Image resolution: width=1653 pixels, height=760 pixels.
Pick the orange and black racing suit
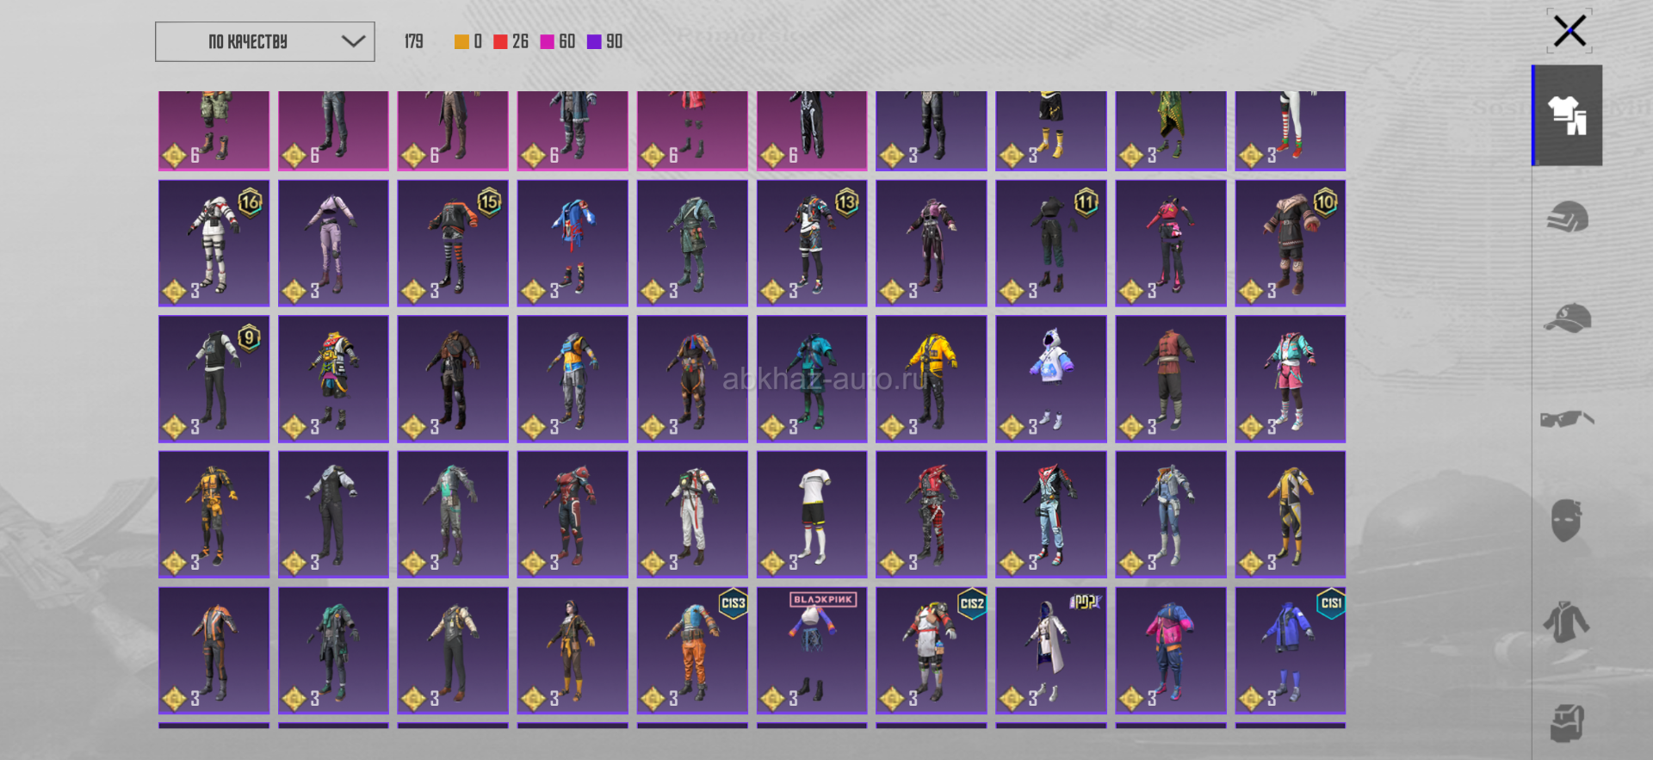[x=214, y=651]
